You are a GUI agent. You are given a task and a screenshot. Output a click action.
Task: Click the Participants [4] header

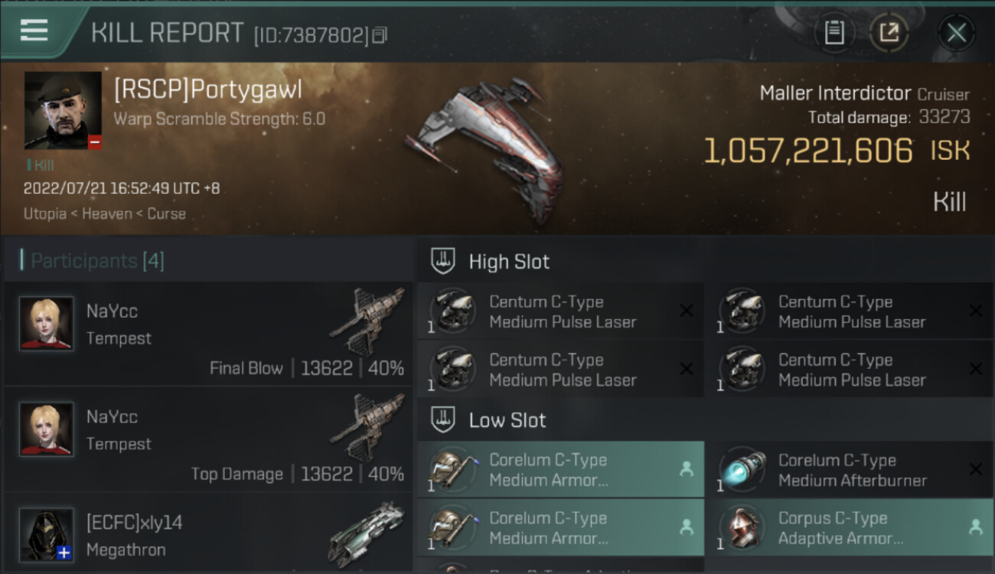(x=97, y=261)
